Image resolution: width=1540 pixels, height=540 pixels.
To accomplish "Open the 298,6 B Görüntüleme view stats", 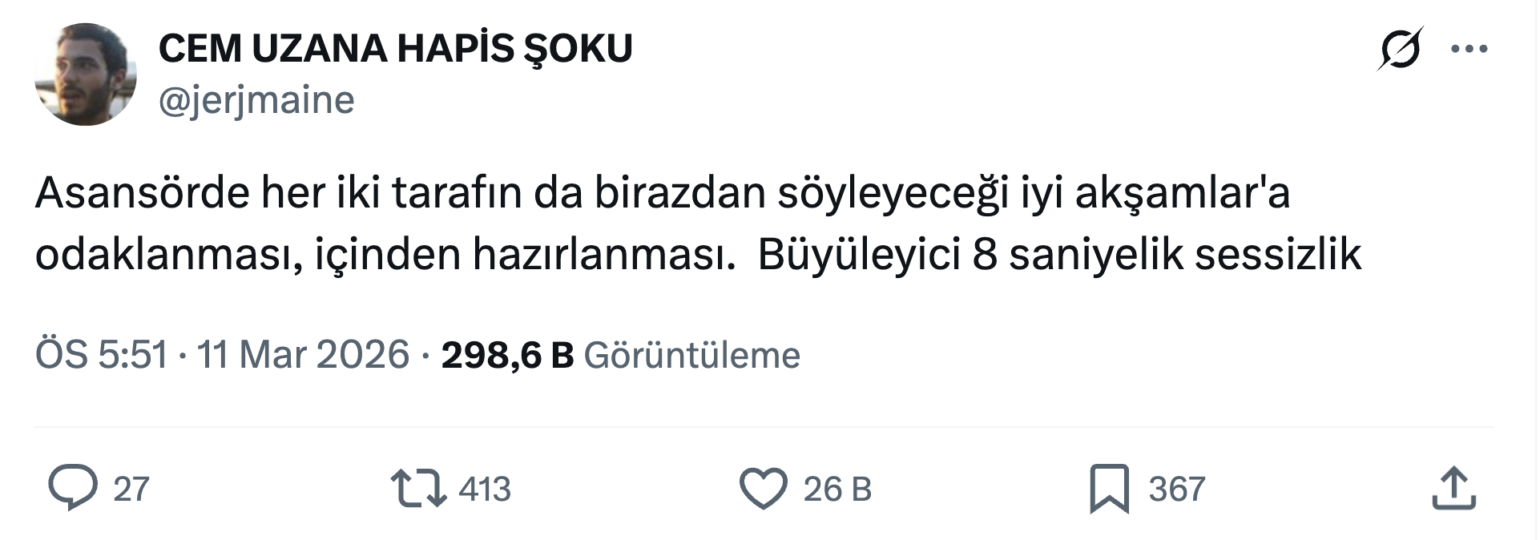I will click(x=507, y=354).
